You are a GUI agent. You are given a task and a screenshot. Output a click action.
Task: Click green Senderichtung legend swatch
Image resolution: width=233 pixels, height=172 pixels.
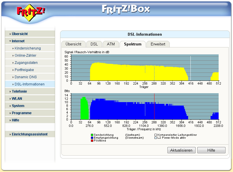point(92,135)
